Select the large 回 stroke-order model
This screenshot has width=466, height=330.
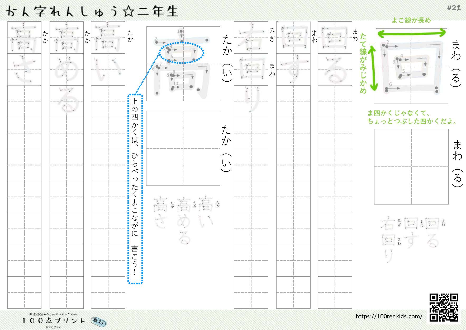(411, 66)
